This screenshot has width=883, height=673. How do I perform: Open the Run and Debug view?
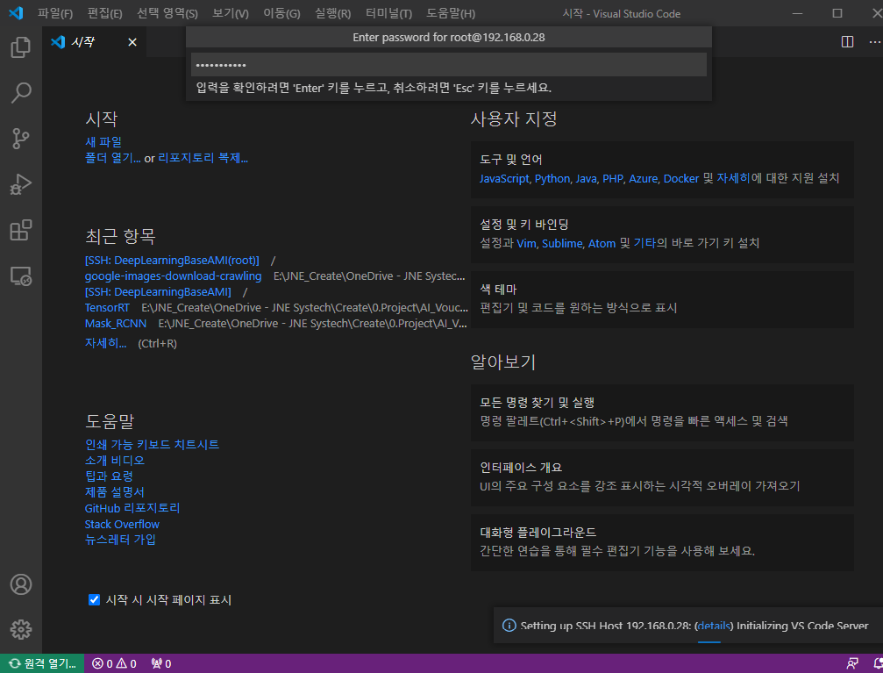[x=21, y=184]
